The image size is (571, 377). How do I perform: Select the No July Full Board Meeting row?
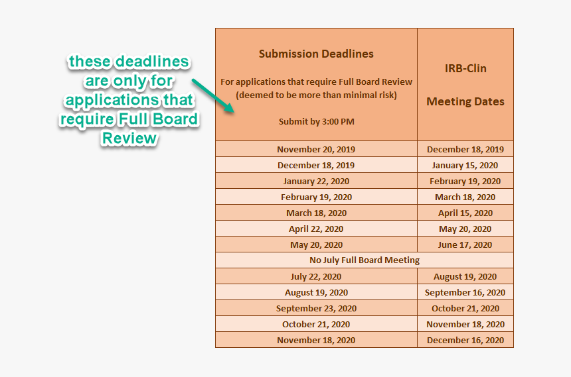[364, 260]
